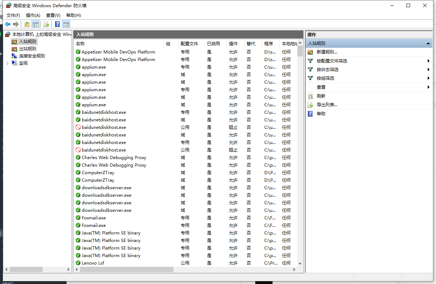This screenshot has width=436, height=284.
Task: Open the submenu arrow for 按状态筛选
Action: pyautogui.click(x=429, y=70)
